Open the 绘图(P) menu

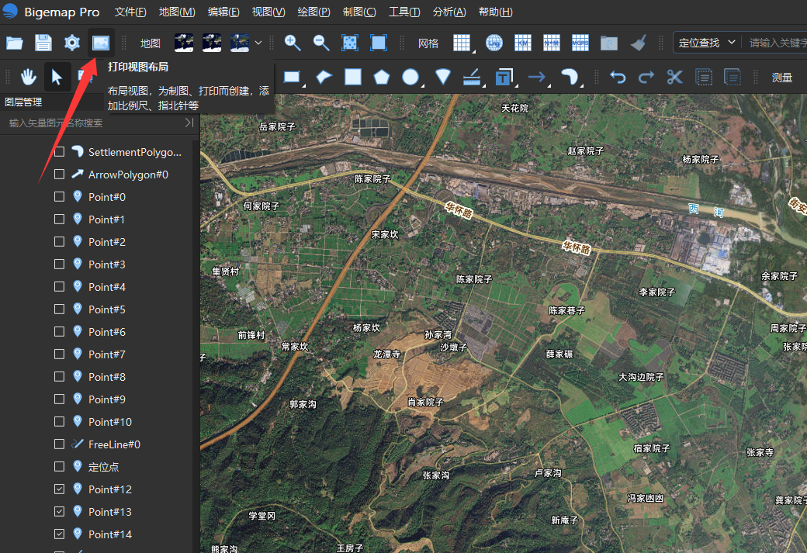tap(314, 12)
